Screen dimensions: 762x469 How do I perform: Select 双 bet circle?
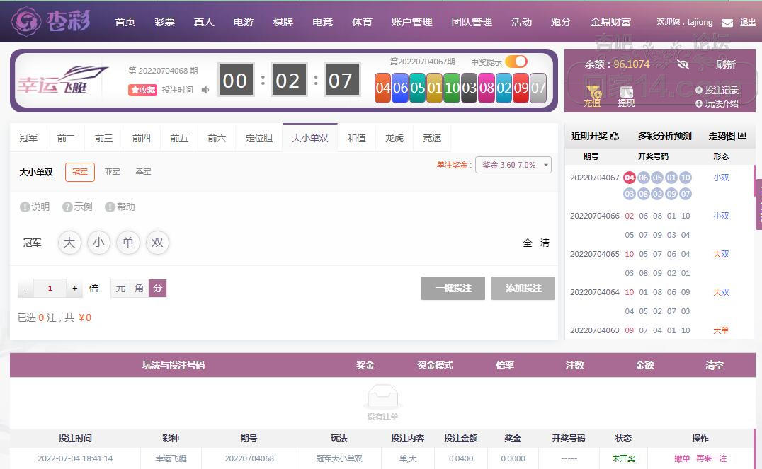157,242
